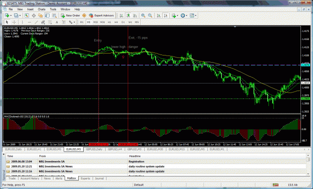Expand the New Chart dropdown arrow
Screen dimensions: 313x189
(x=11, y=15)
